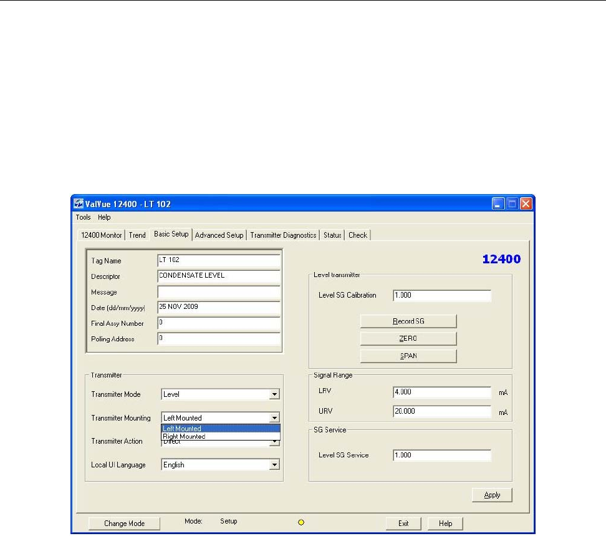Click the bottom Help button

tap(445, 524)
